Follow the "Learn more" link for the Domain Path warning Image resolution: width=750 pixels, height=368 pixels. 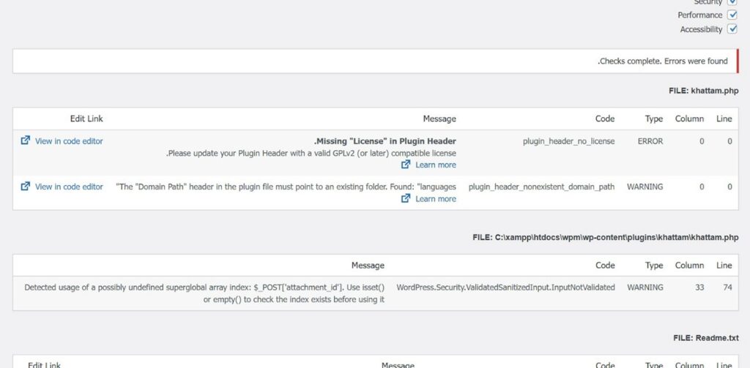435,198
